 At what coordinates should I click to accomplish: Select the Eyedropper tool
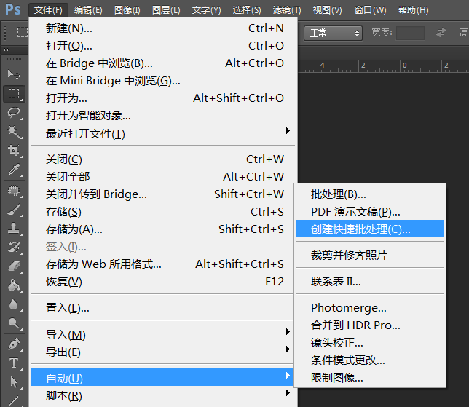click(x=14, y=169)
